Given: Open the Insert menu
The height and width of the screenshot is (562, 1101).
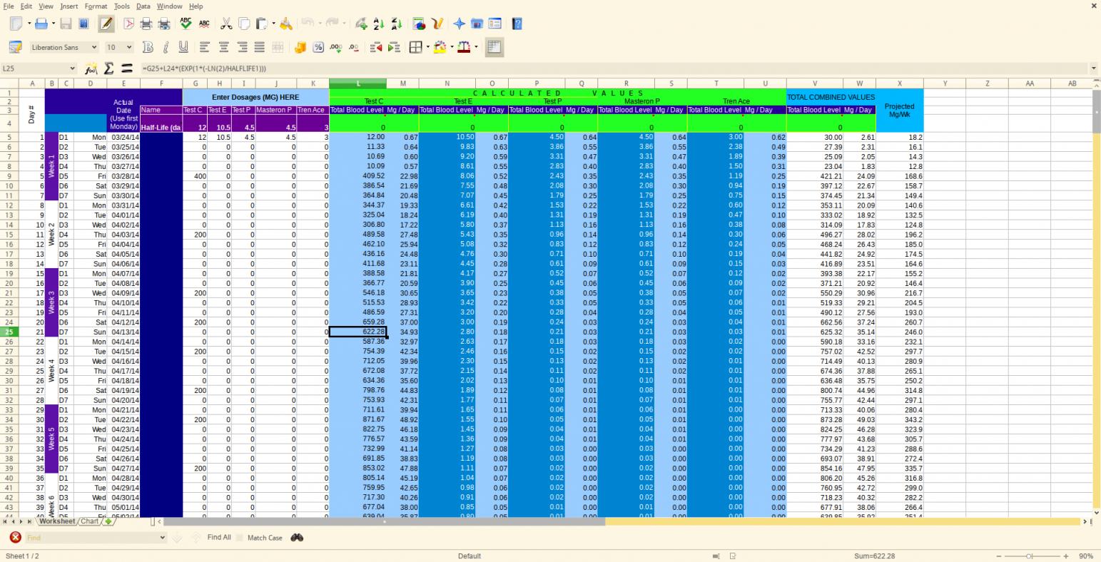Looking at the screenshot, I should point(69,6).
